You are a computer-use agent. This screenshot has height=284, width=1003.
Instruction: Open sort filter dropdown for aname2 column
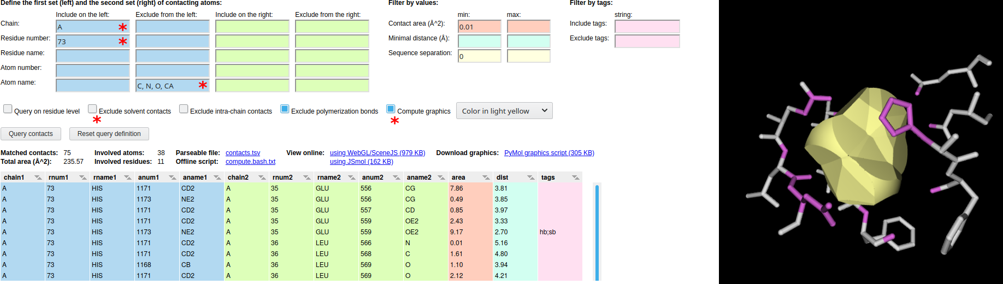[441, 177]
